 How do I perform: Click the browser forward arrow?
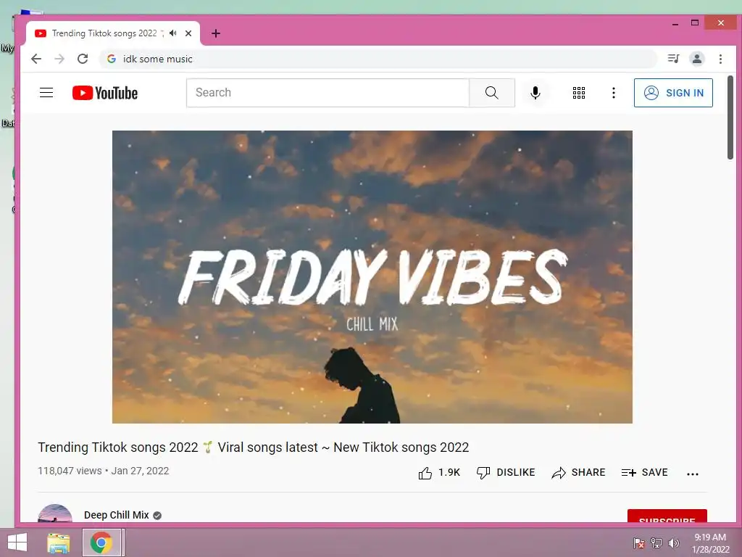click(59, 59)
